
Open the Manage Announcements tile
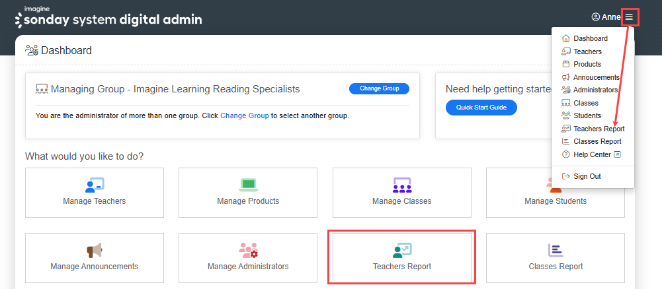[95, 258]
